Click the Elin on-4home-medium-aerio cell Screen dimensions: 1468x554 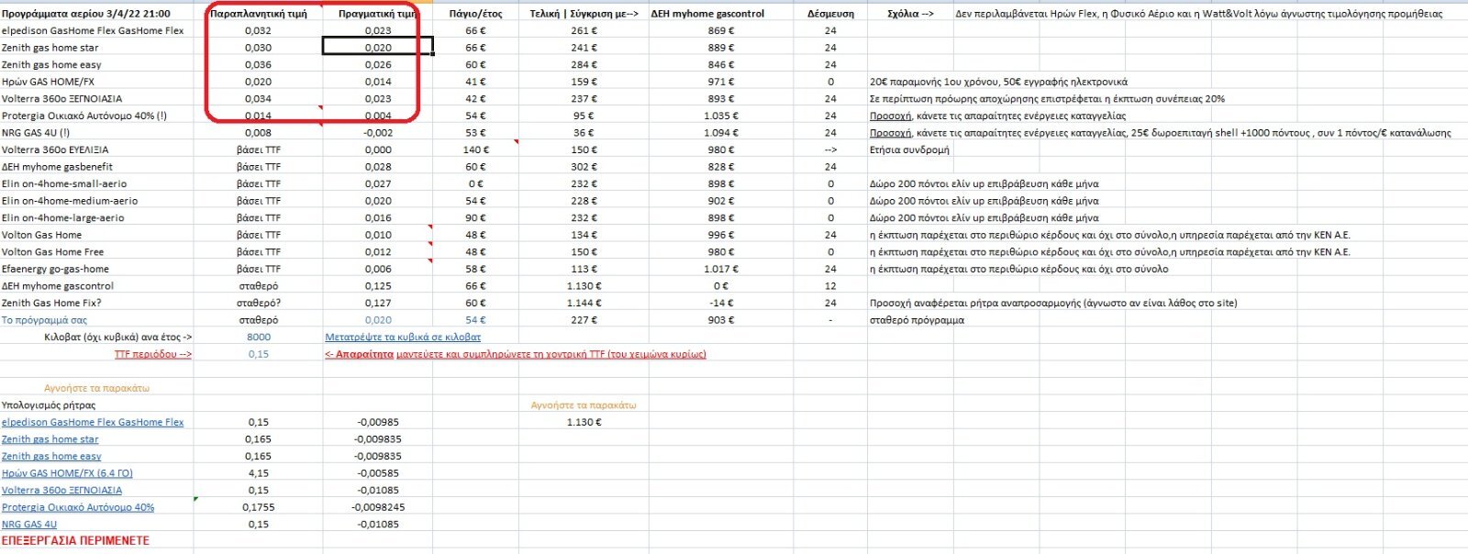point(70,201)
